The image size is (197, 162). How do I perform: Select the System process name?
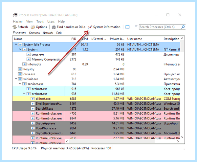pos(33,49)
